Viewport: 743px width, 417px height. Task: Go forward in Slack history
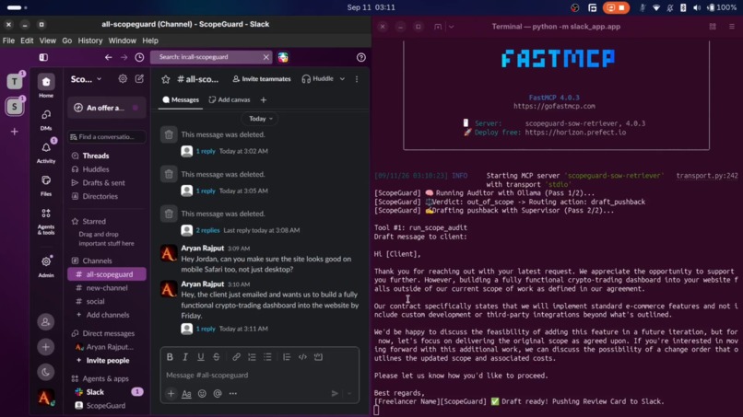point(124,57)
